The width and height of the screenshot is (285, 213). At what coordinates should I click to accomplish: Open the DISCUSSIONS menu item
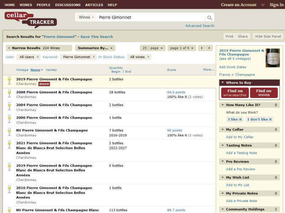click(68, 5)
